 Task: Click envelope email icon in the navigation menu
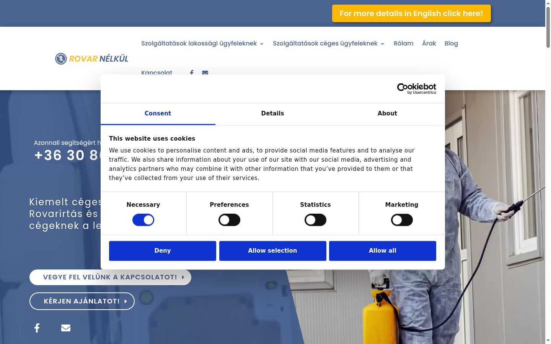(x=205, y=72)
